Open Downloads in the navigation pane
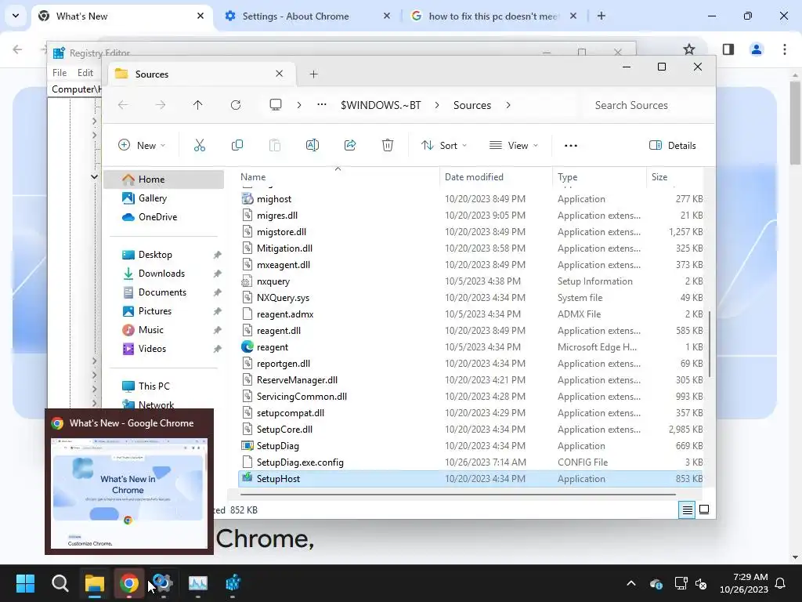The width and height of the screenshot is (802, 602). pos(164,274)
